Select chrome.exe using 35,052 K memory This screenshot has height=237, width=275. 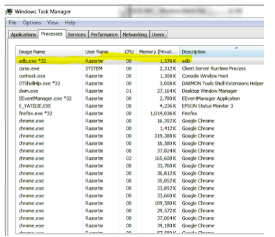[140, 181]
